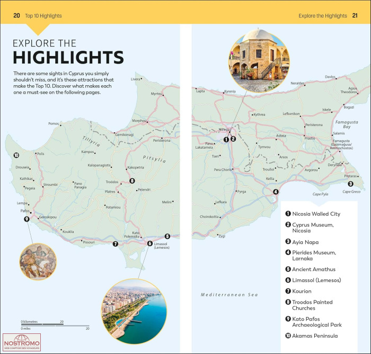Click "Kourion" text in the legend

pos(302,291)
